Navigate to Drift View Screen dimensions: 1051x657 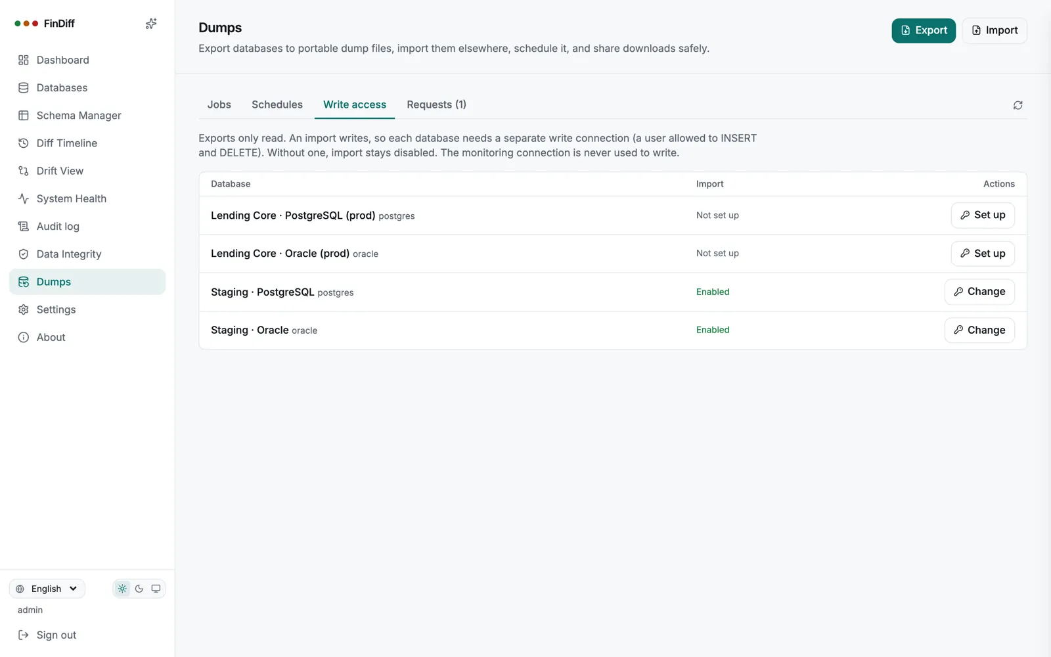tap(87, 171)
